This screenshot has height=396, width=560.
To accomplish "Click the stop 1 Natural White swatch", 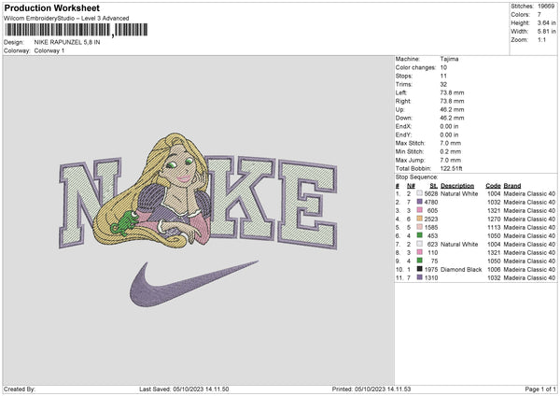I will [419, 193].
